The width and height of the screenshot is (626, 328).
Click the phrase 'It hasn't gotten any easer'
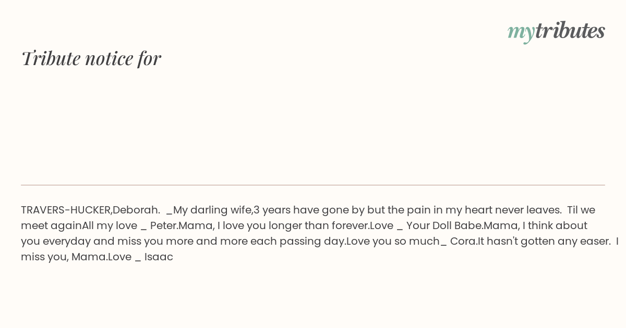(x=544, y=241)
